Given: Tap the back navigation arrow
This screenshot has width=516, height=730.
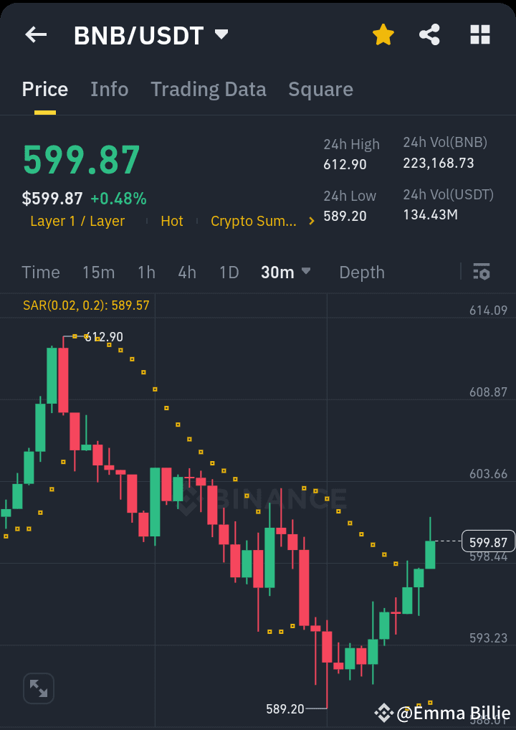Looking at the screenshot, I should pyautogui.click(x=35, y=34).
